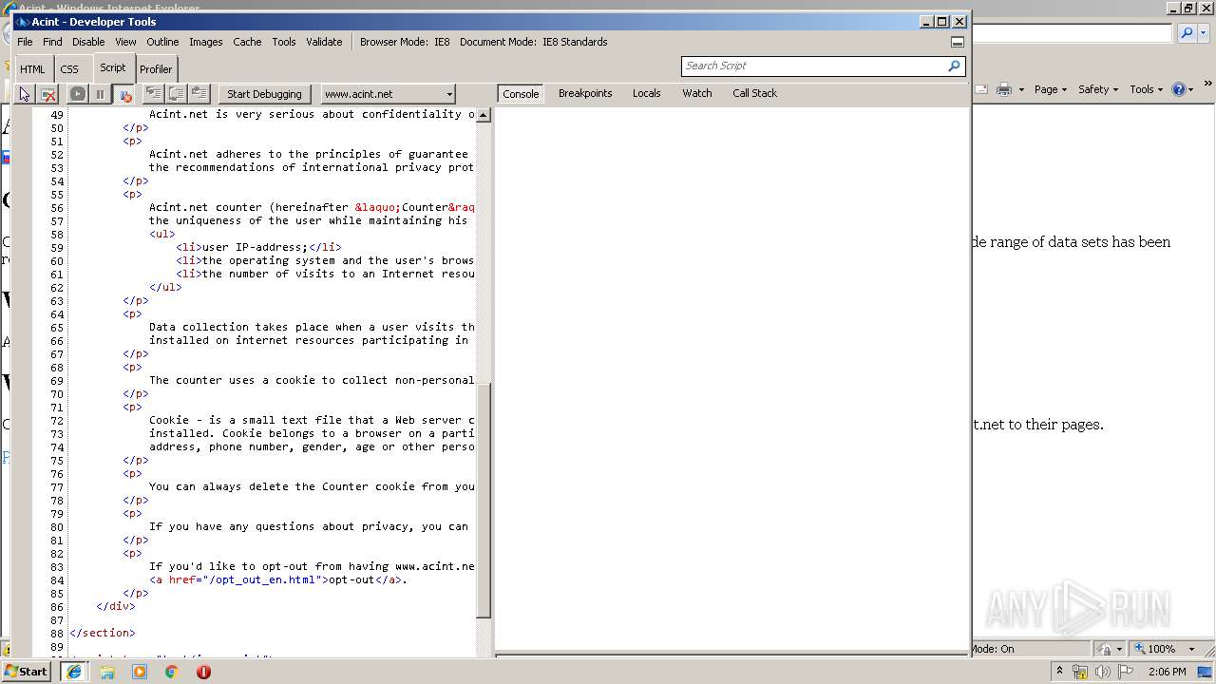This screenshot has height=684, width=1216.
Task: Click the Clear browser cache icon
Action: click(48, 94)
